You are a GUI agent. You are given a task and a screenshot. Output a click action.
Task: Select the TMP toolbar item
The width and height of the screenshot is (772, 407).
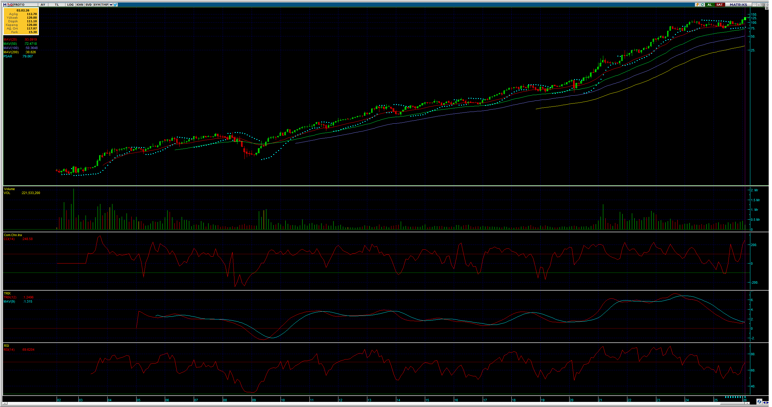[105, 5]
